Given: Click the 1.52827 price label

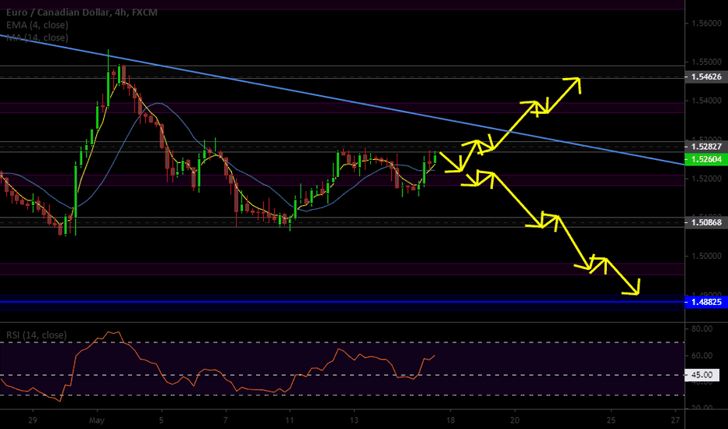Looking at the screenshot, I should (x=706, y=147).
